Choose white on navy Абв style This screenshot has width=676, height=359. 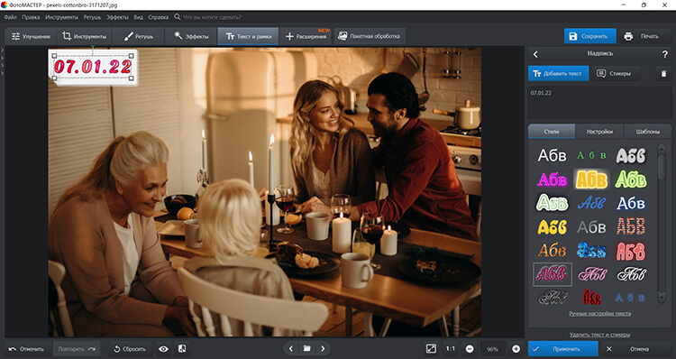(x=631, y=202)
